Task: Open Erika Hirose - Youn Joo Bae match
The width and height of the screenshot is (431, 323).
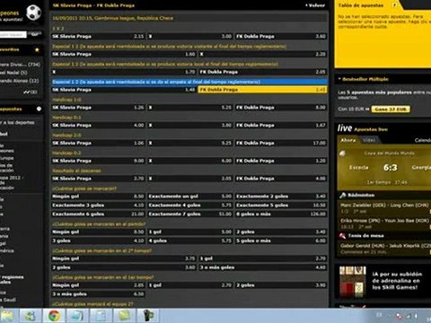Action: click(385, 223)
